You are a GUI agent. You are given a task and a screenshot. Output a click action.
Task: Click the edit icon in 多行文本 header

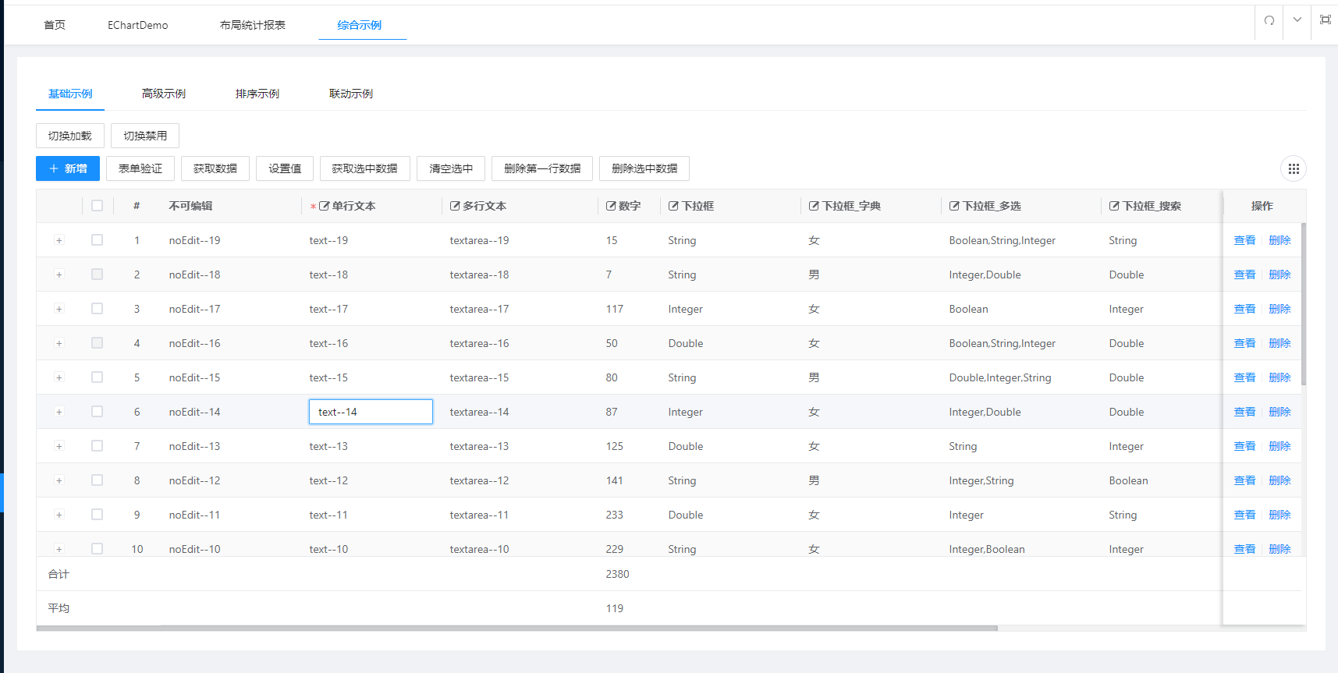coord(455,206)
